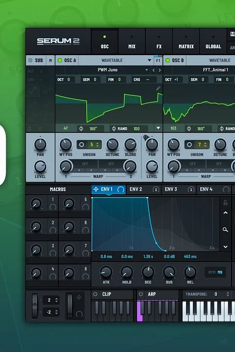Switch envelope time to MS
This screenshot has width=235, height=352.
tap(220, 272)
